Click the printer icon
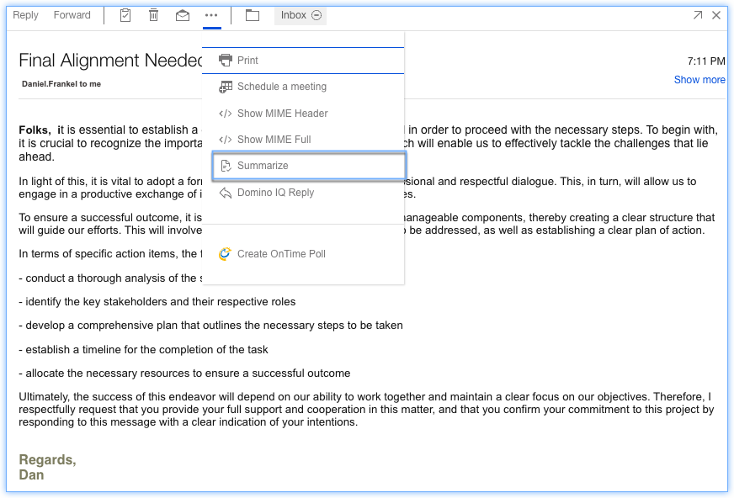Image resolution: width=734 pixels, height=498 pixels. point(225,60)
